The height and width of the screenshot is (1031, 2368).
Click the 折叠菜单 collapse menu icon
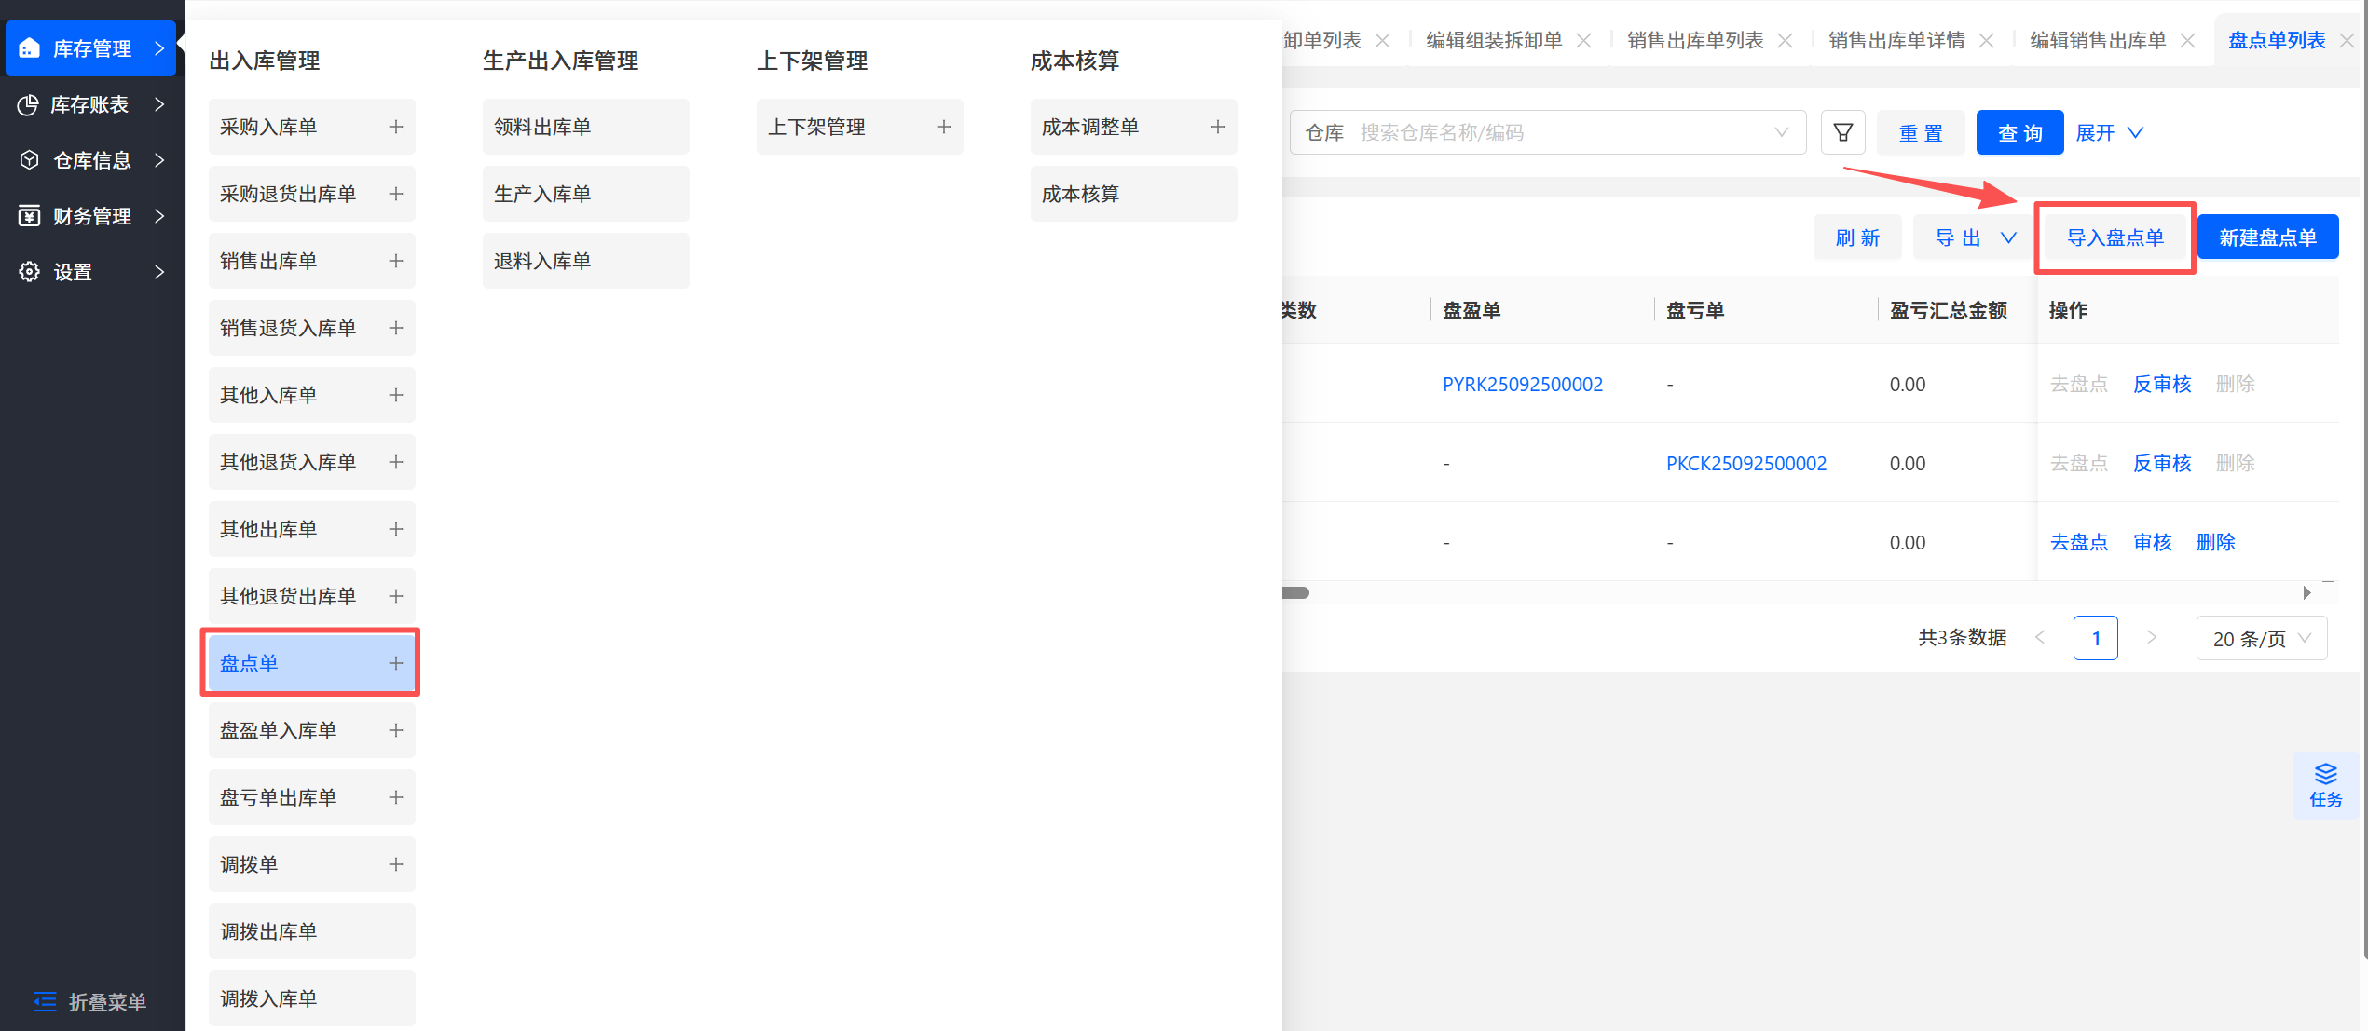45,1001
